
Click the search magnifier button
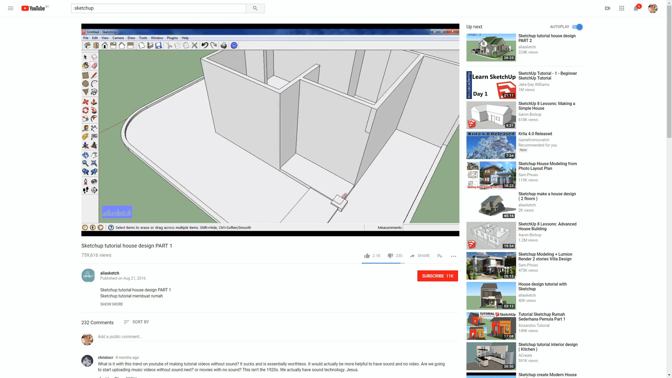tap(255, 8)
